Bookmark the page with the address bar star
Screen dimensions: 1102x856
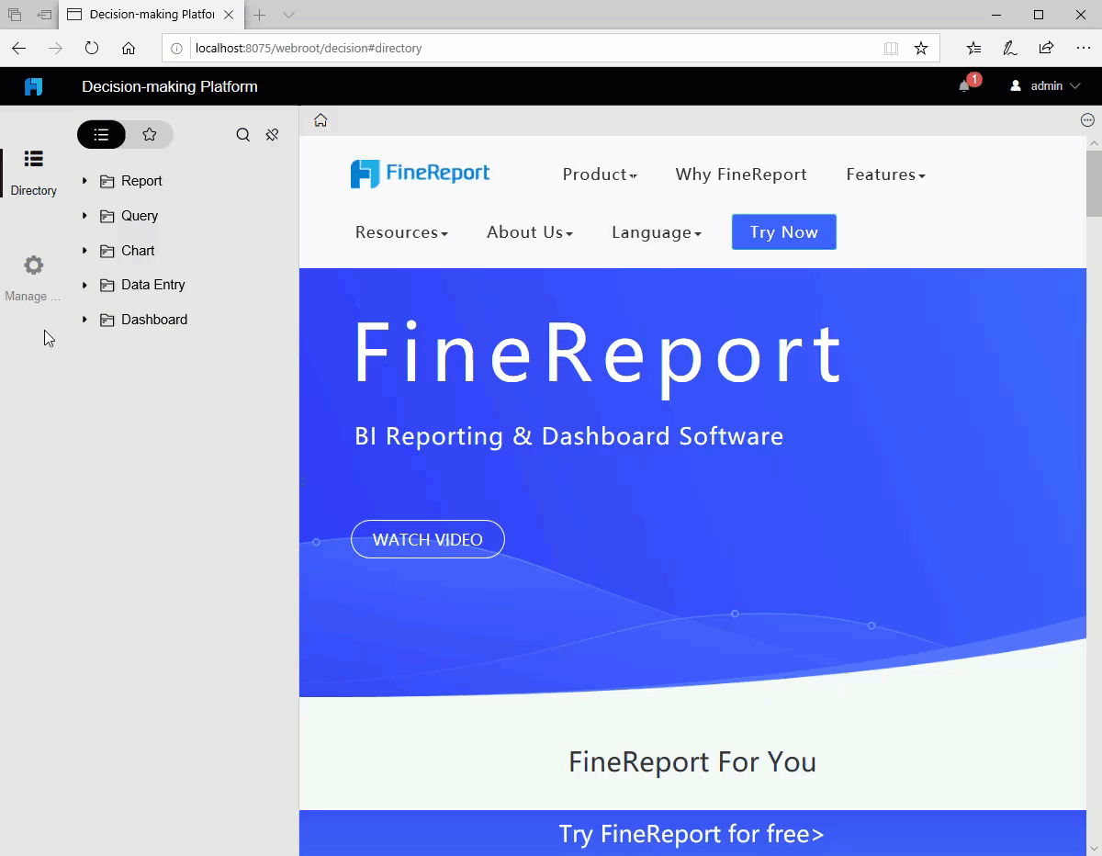(x=921, y=49)
